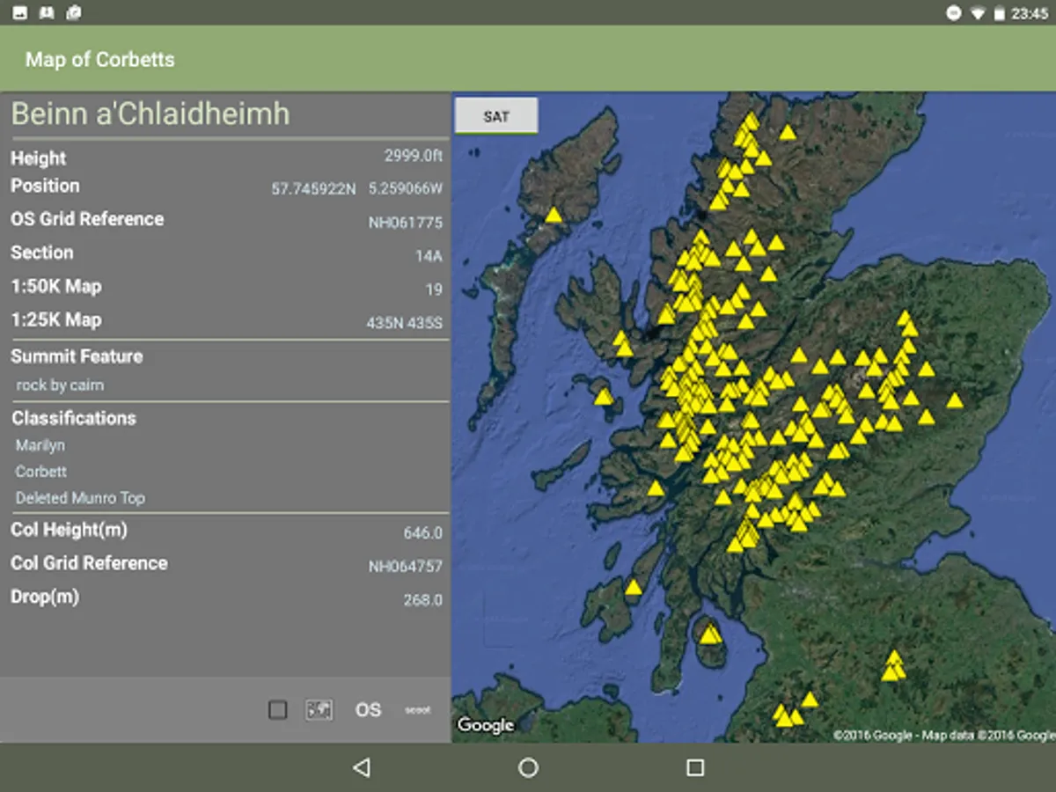Tap the Beinn a'Chlaidheimh hill name heading
Image resolution: width=1056 pixels, height=792 pixels.
point(150,114)
